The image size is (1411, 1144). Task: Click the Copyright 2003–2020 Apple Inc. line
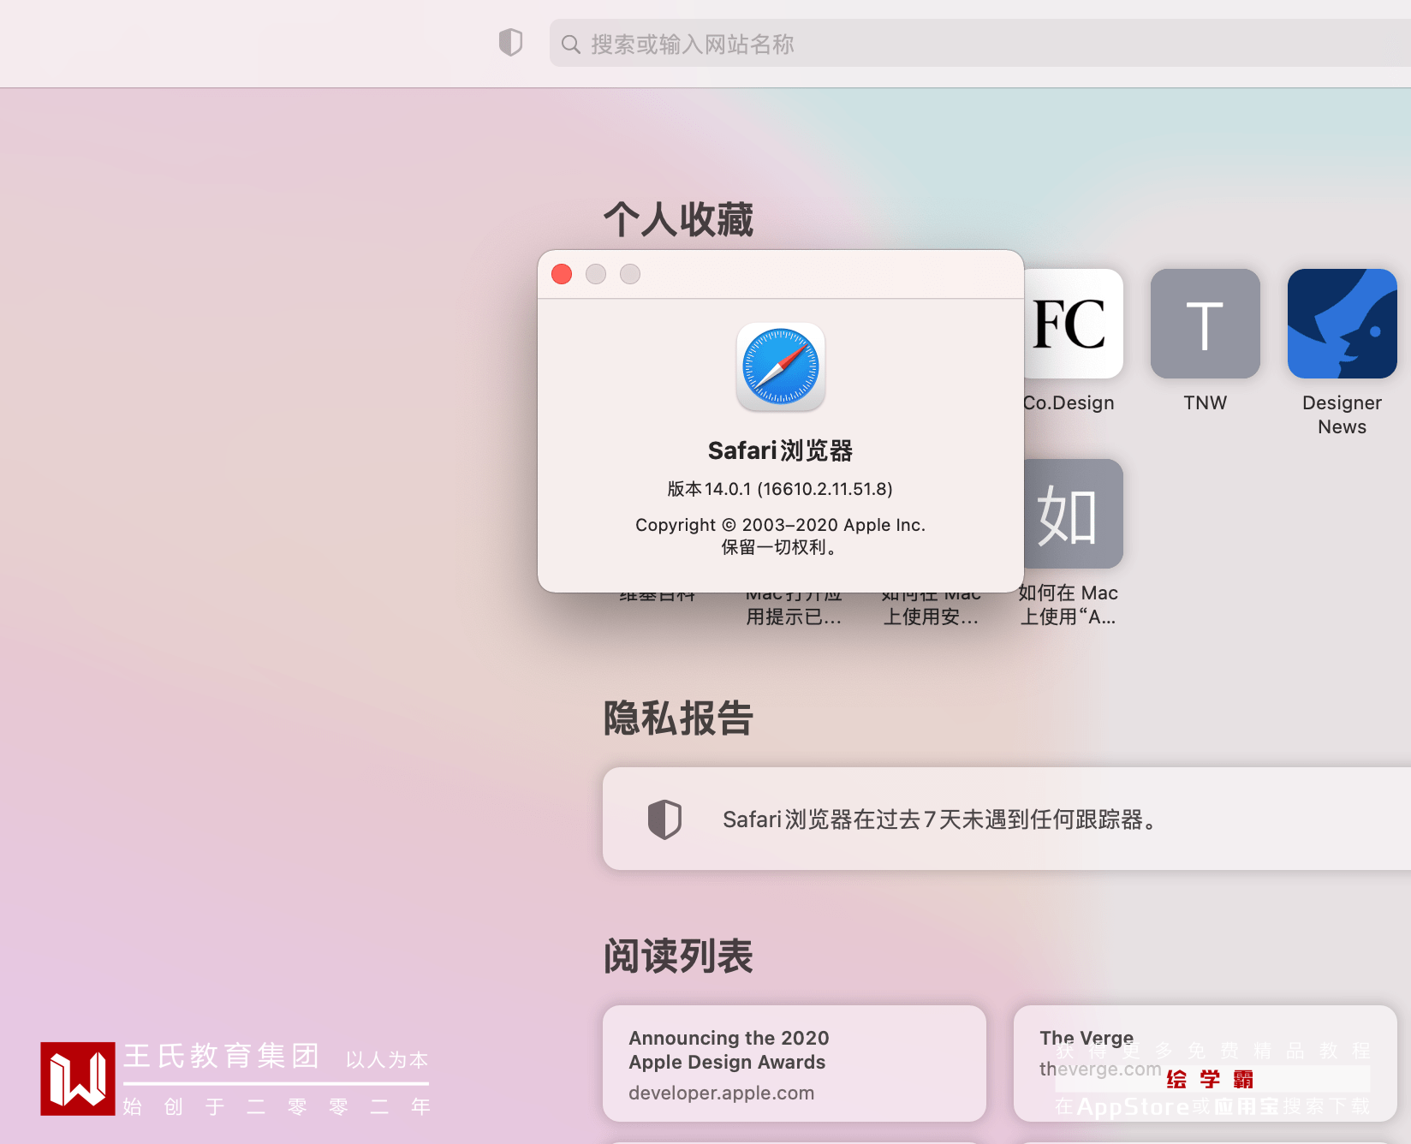pyautogui.click(x=781, y=525)
